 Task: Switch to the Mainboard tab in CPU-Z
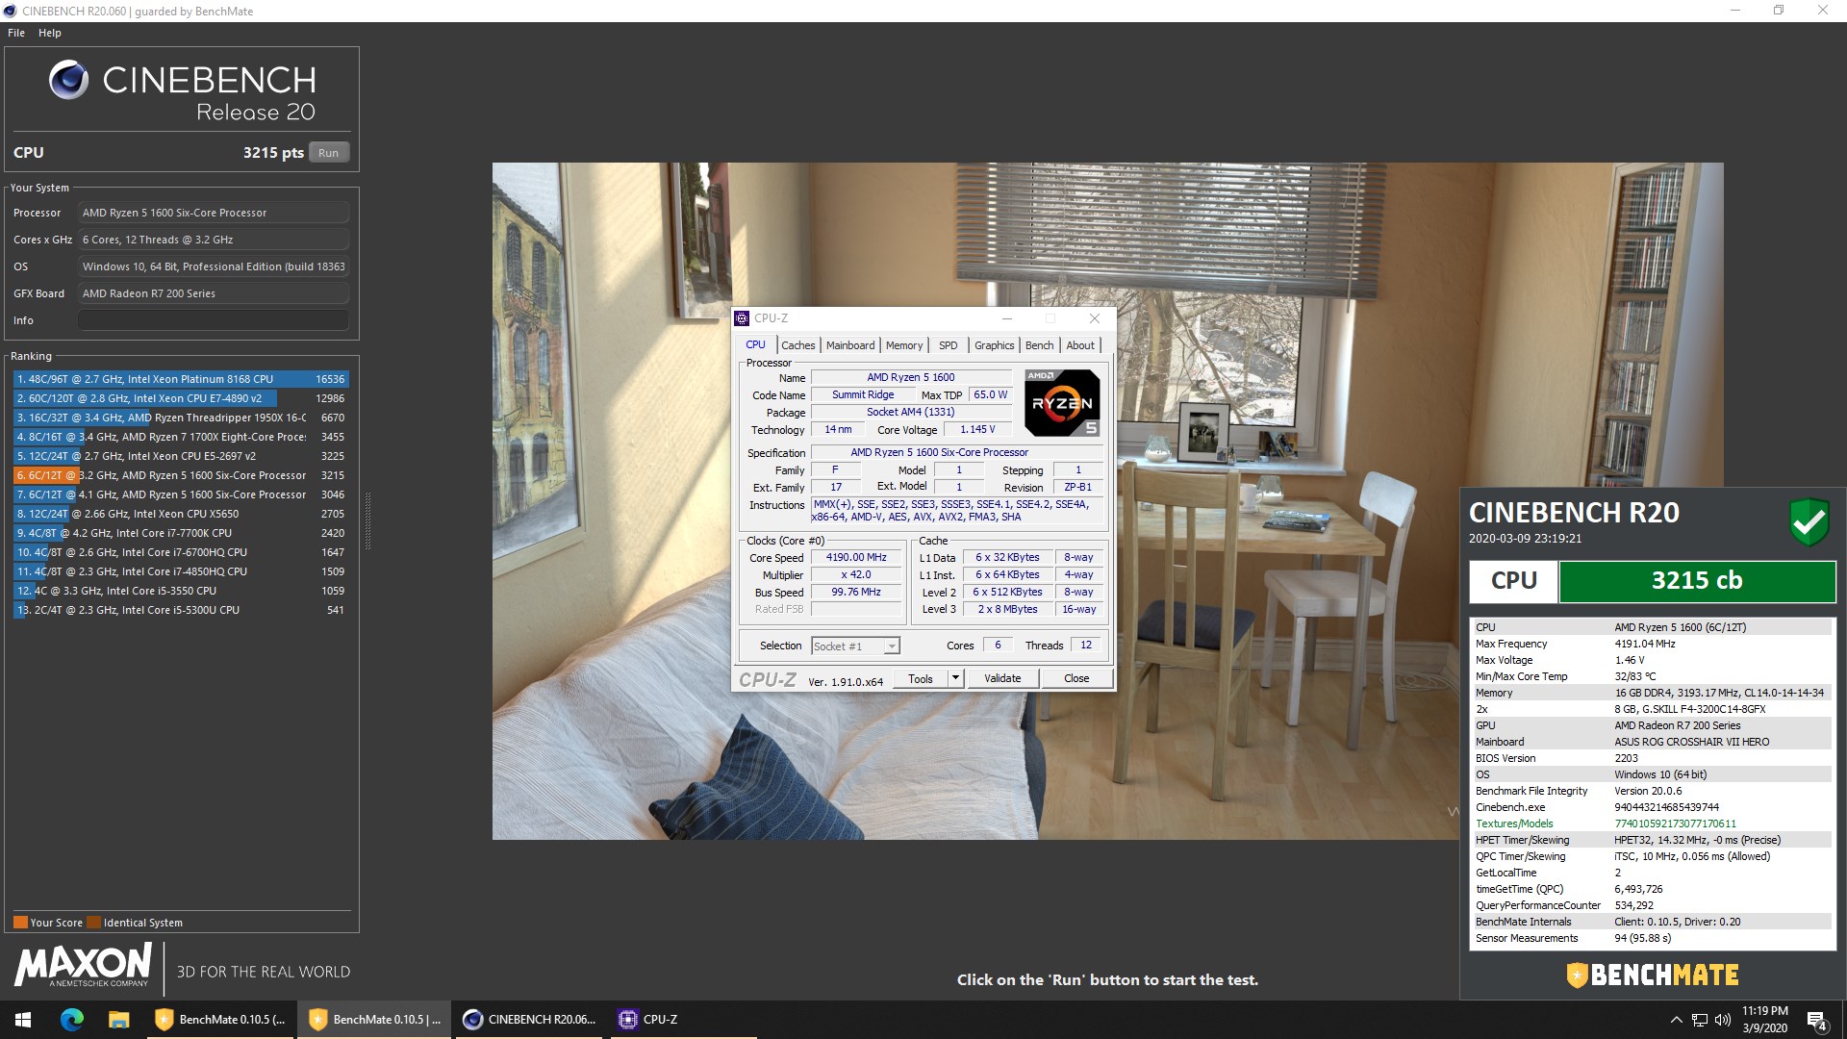[x=850, y=345]
